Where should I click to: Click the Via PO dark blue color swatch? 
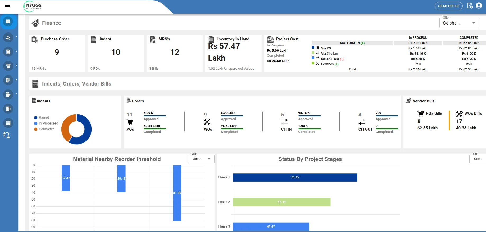(x=313, y=48)
